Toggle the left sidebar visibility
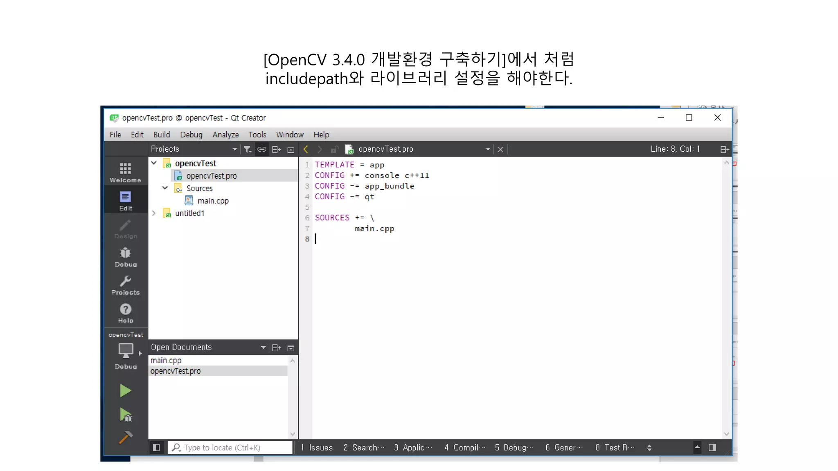This screenshot has width=838, height=471. pyautogui.click(x=156, y=447)
